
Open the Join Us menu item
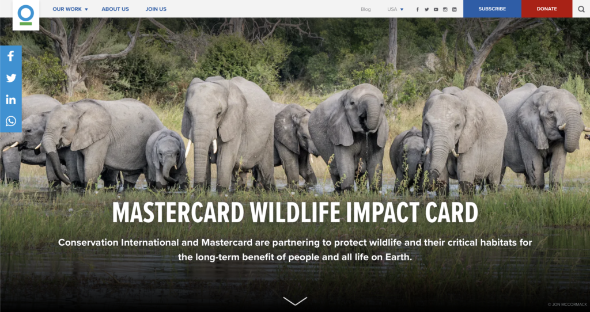coord(156,9)
